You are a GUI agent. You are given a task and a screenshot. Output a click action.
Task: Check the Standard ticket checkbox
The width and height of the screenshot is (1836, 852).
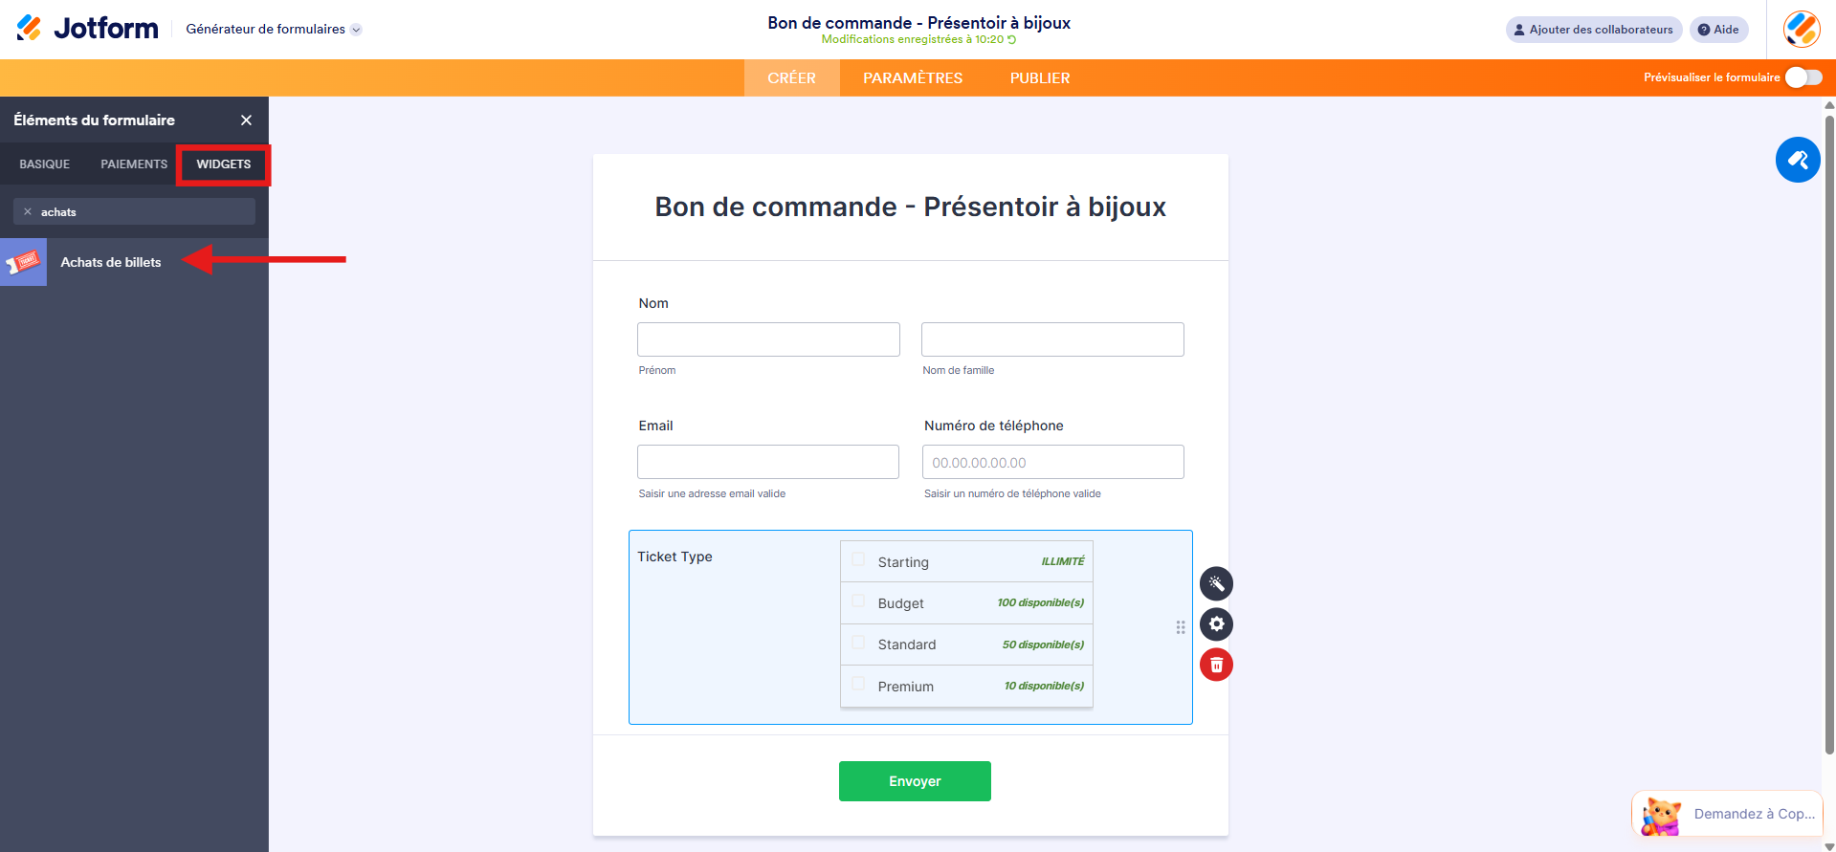[x=858, y=643]
